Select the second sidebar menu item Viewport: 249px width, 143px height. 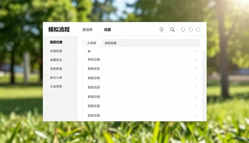pos(56,51)
